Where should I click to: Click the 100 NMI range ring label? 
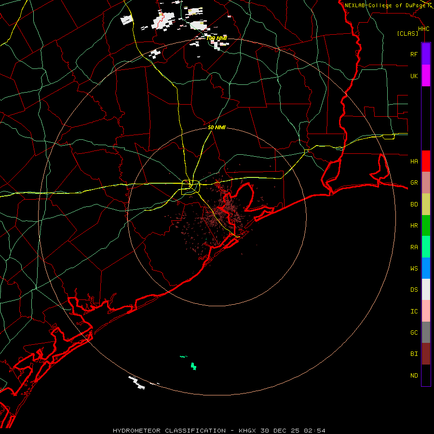pos(217,38)
